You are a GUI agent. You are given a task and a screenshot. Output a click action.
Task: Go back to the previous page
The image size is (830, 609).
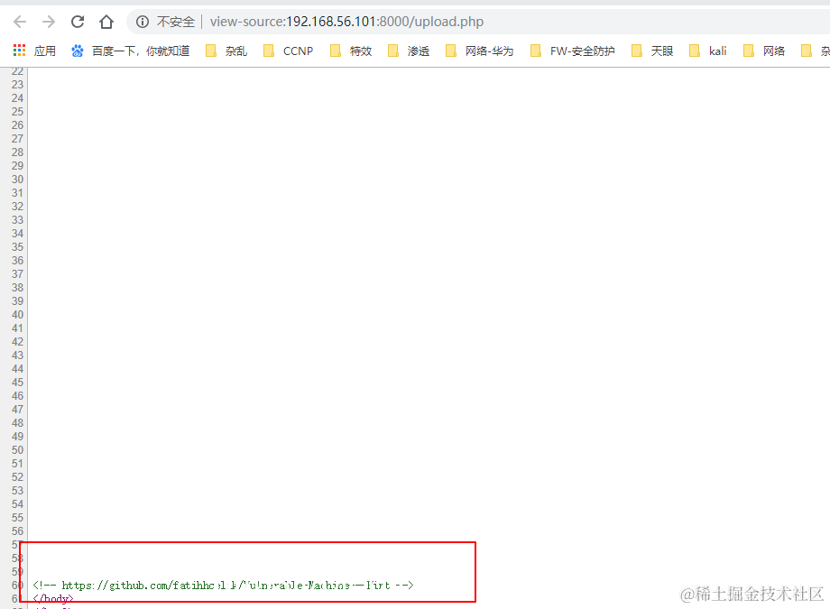[20, 22]
